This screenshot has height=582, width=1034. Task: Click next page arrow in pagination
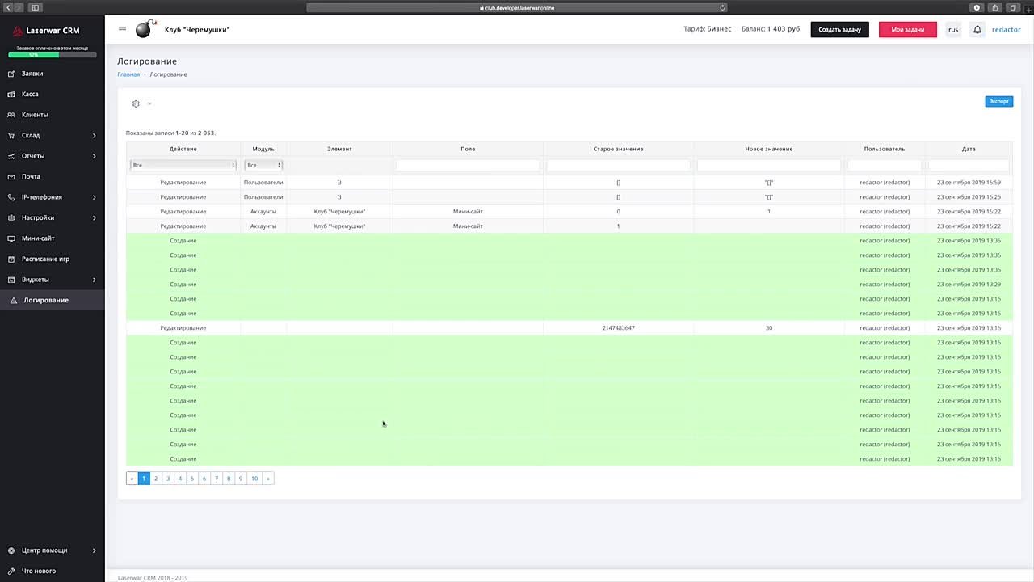[x=268, y=479]
